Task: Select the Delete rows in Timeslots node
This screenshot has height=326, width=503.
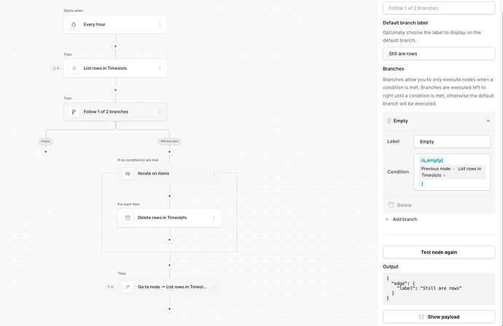Action: click(x=169, y=218)
